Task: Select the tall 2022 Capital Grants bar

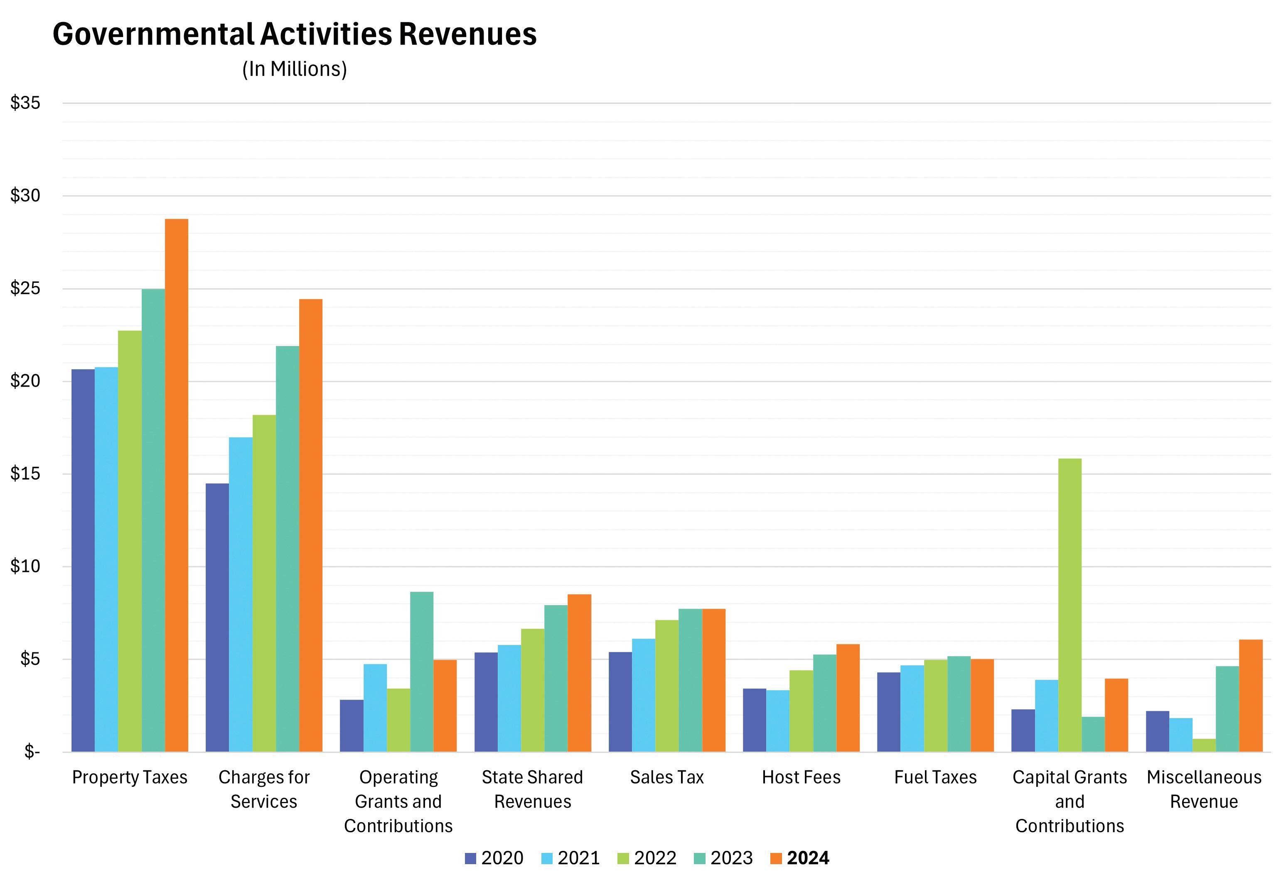Action: coord(1070,605)
